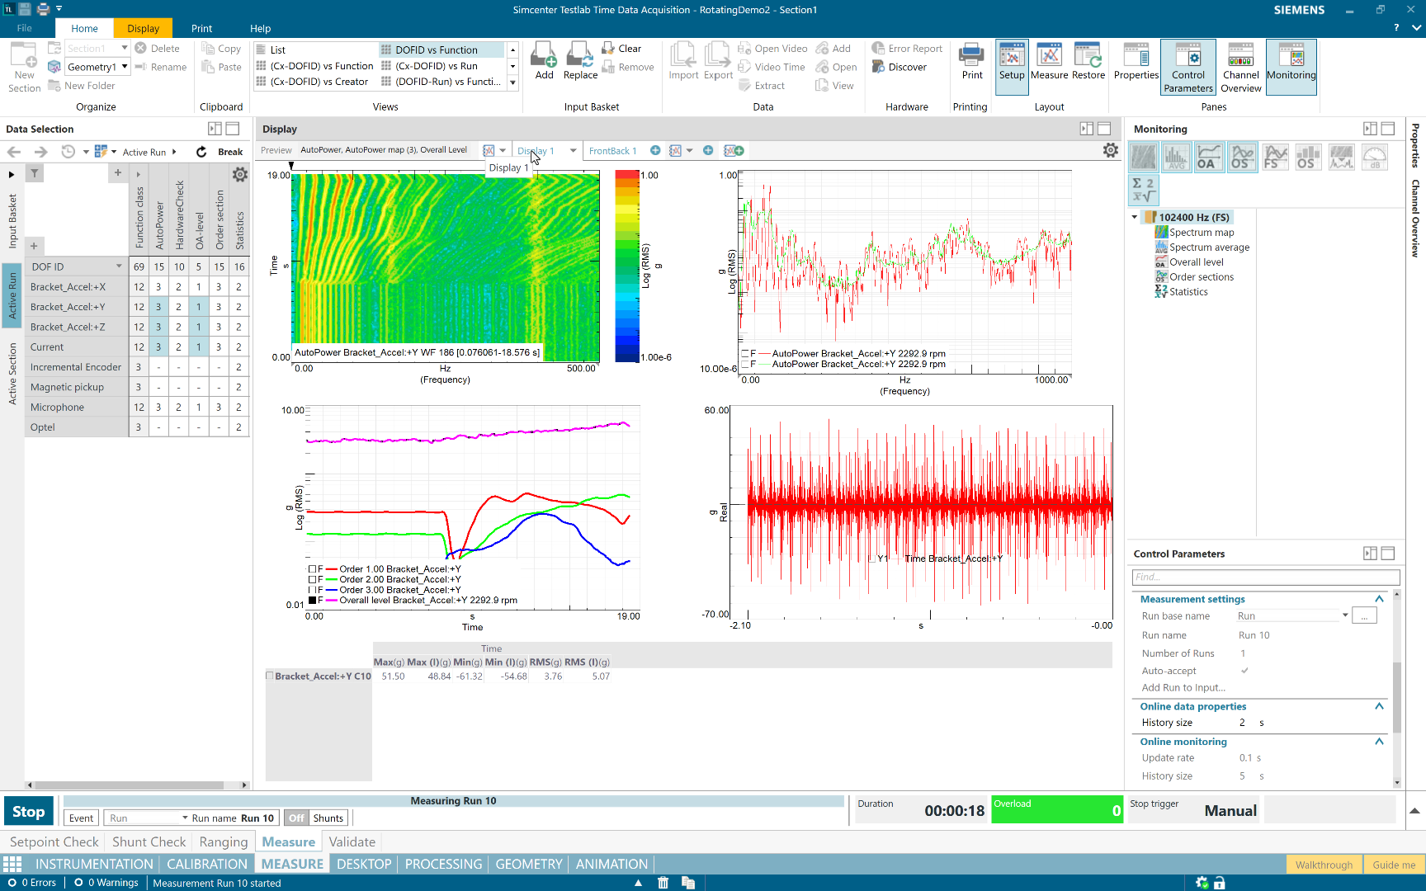Collapse the 102400 Hz (FS) tree node
This screenshot has height=891, width=1426.
tap(1135, 218)
